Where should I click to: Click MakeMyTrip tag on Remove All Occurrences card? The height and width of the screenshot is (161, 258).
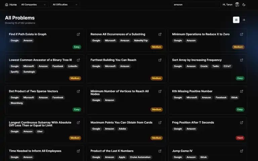141,40
